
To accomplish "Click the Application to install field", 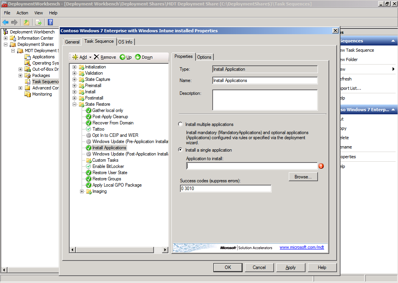I will point(251,166).
